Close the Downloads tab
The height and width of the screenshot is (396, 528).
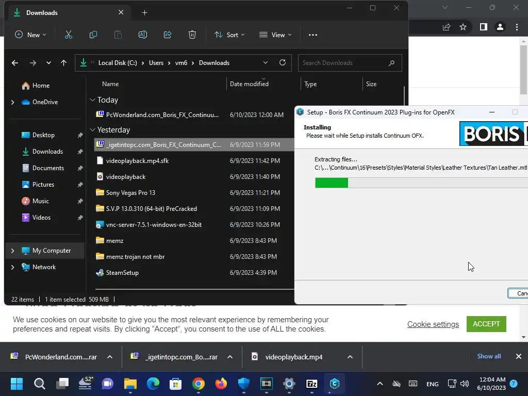(x=121, y=12)
